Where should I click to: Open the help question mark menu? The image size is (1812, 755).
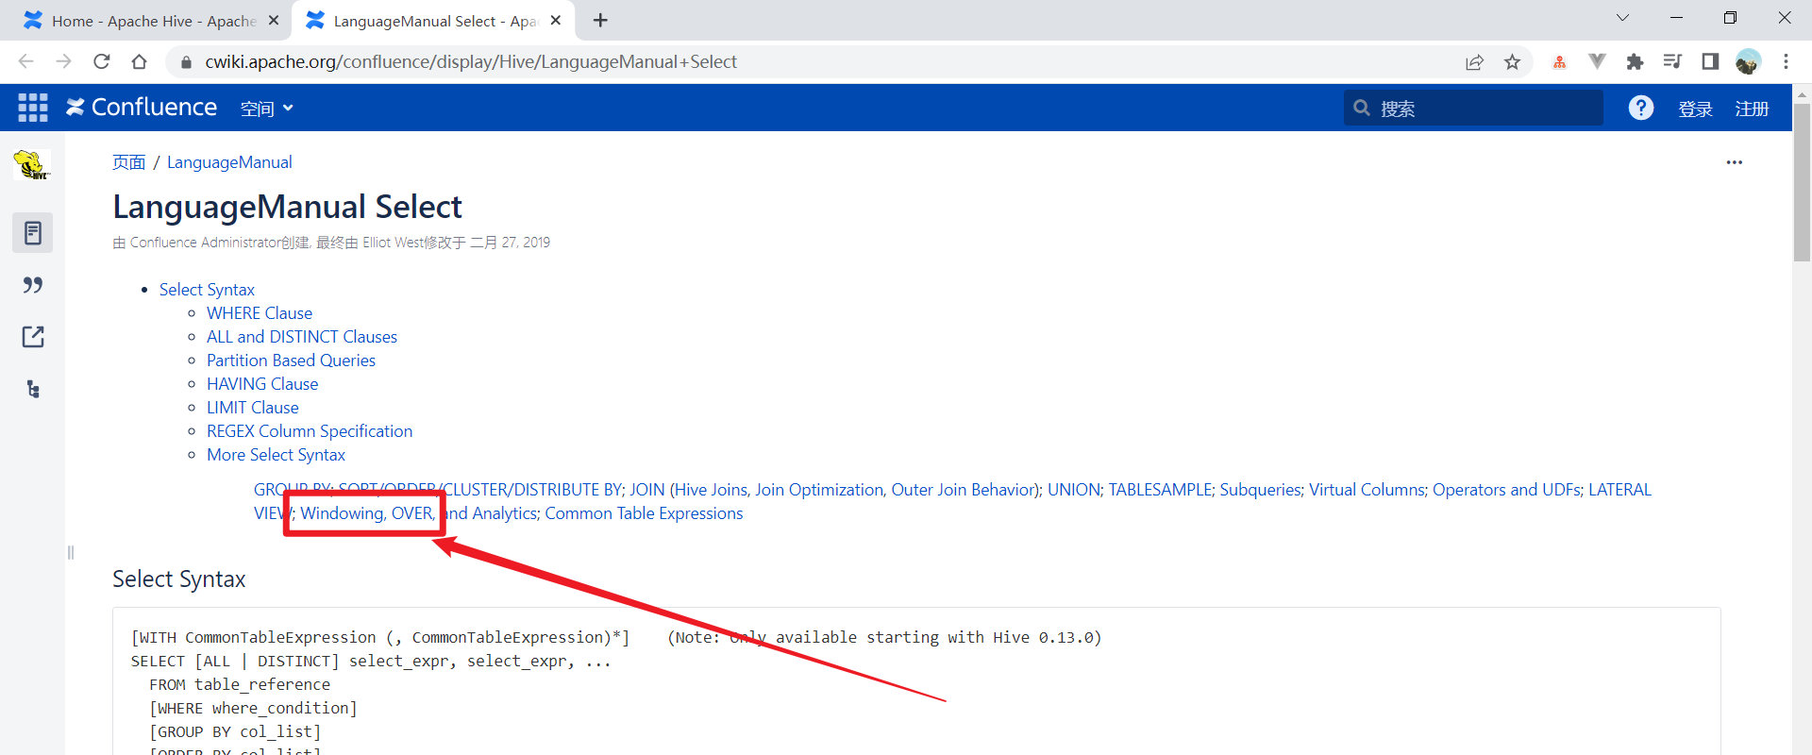pos(1641,108)
